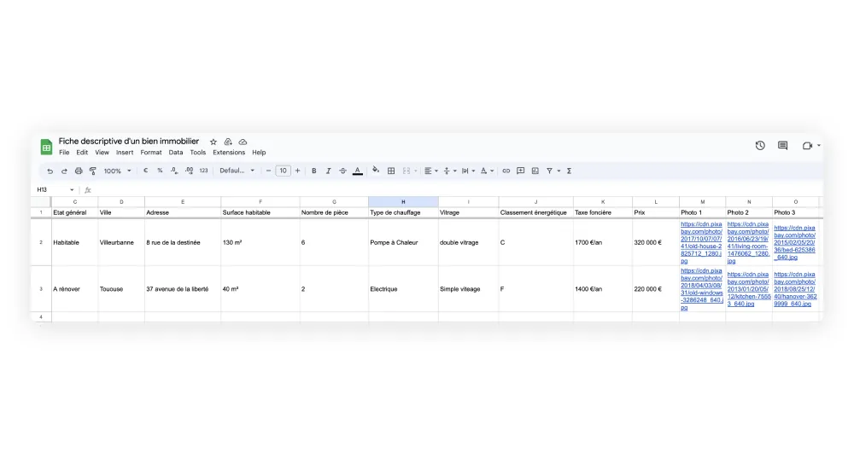The image size is (854, 458).
Task: Insert comment icon in toolbar
Action: point(521,171)
